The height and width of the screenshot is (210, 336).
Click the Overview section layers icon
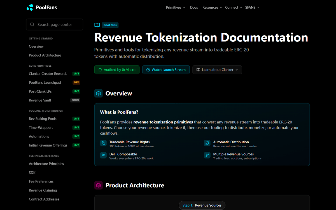pos(99,94)
